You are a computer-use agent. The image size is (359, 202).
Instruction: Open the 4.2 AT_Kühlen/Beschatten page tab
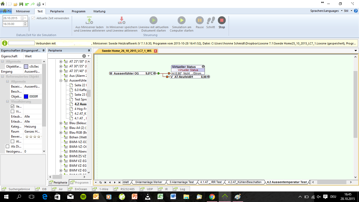(245, 182)
